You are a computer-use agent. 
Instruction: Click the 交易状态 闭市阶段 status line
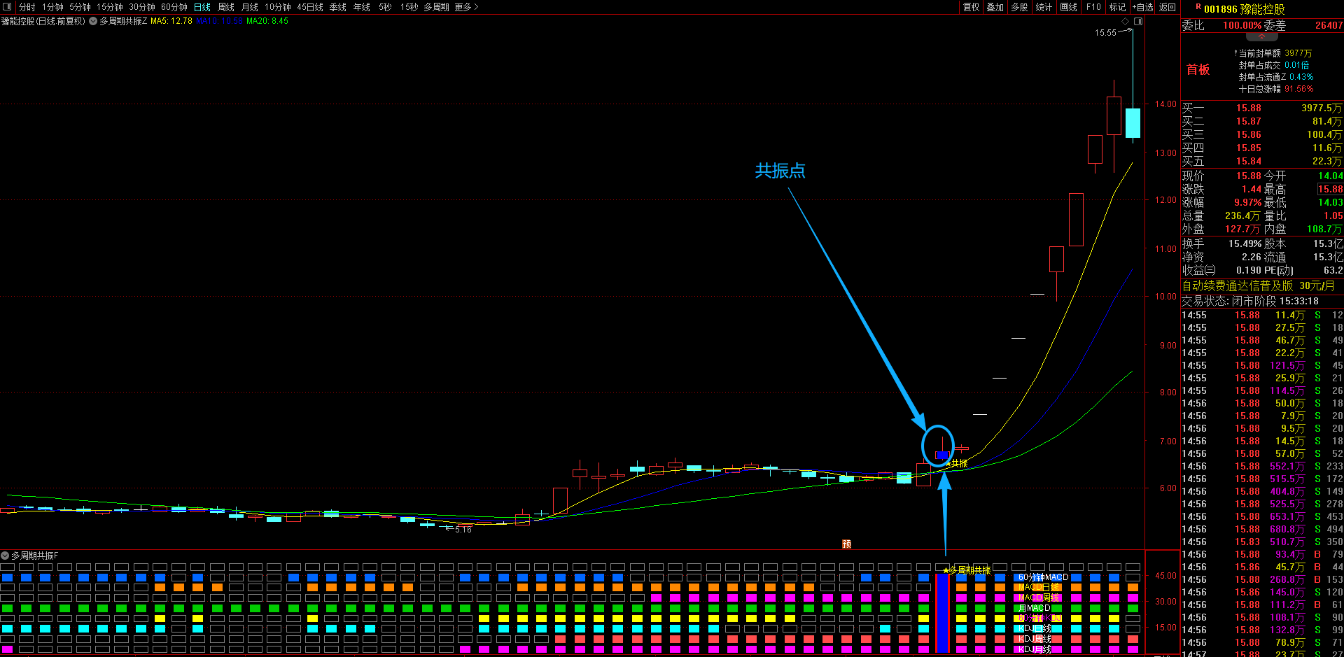(x=1250, y=301)
